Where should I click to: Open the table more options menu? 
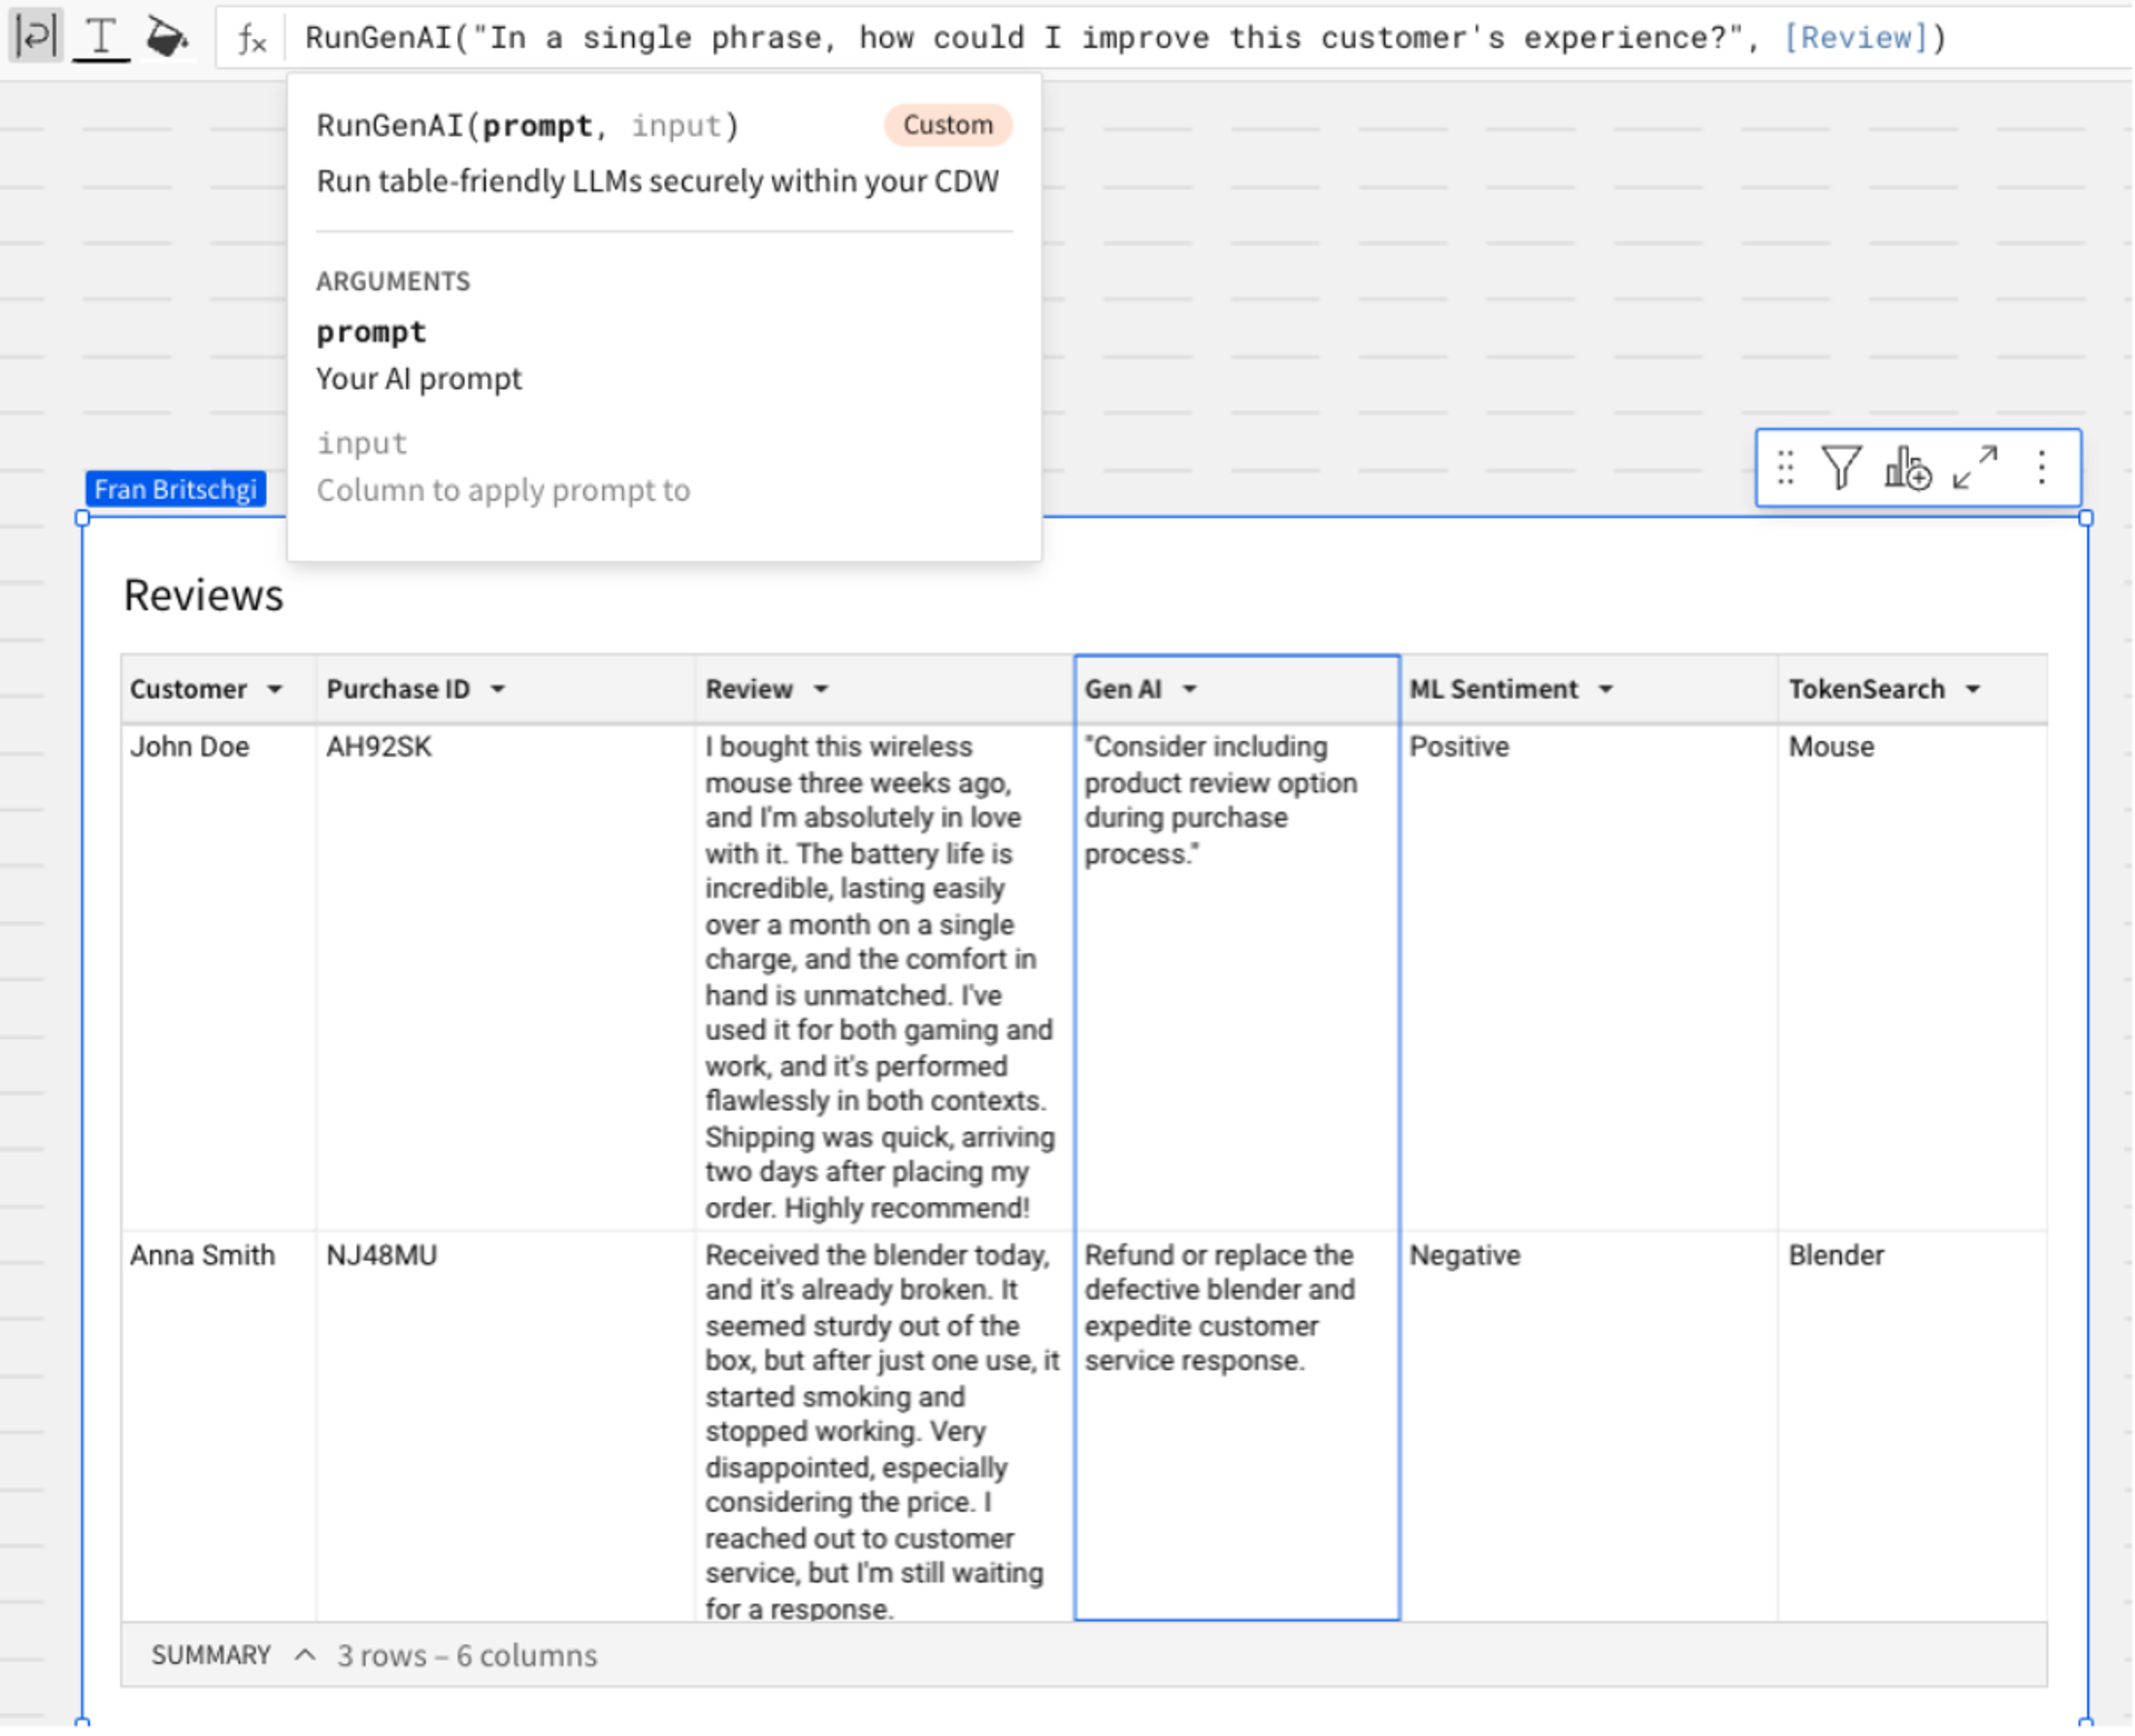point(2043,468)
